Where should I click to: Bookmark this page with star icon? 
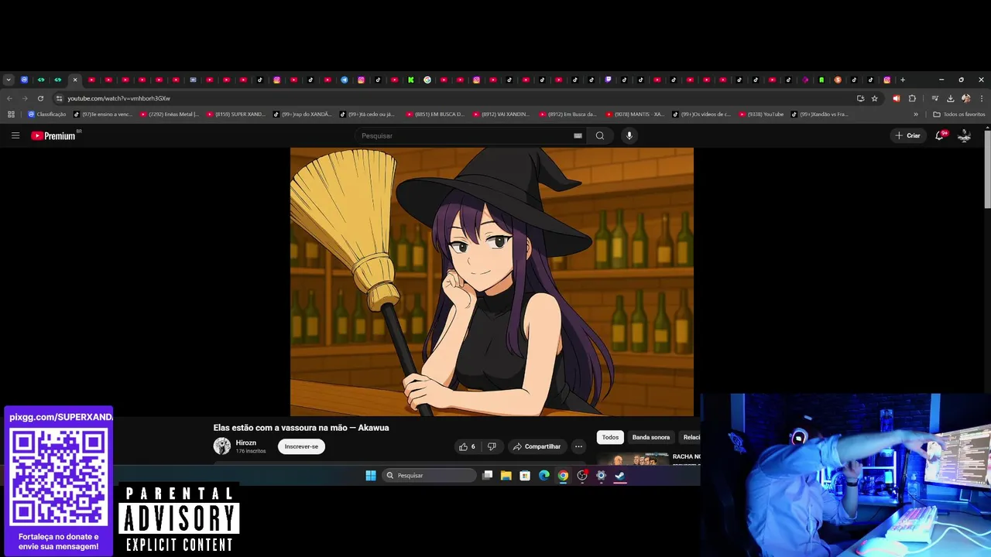875,98
